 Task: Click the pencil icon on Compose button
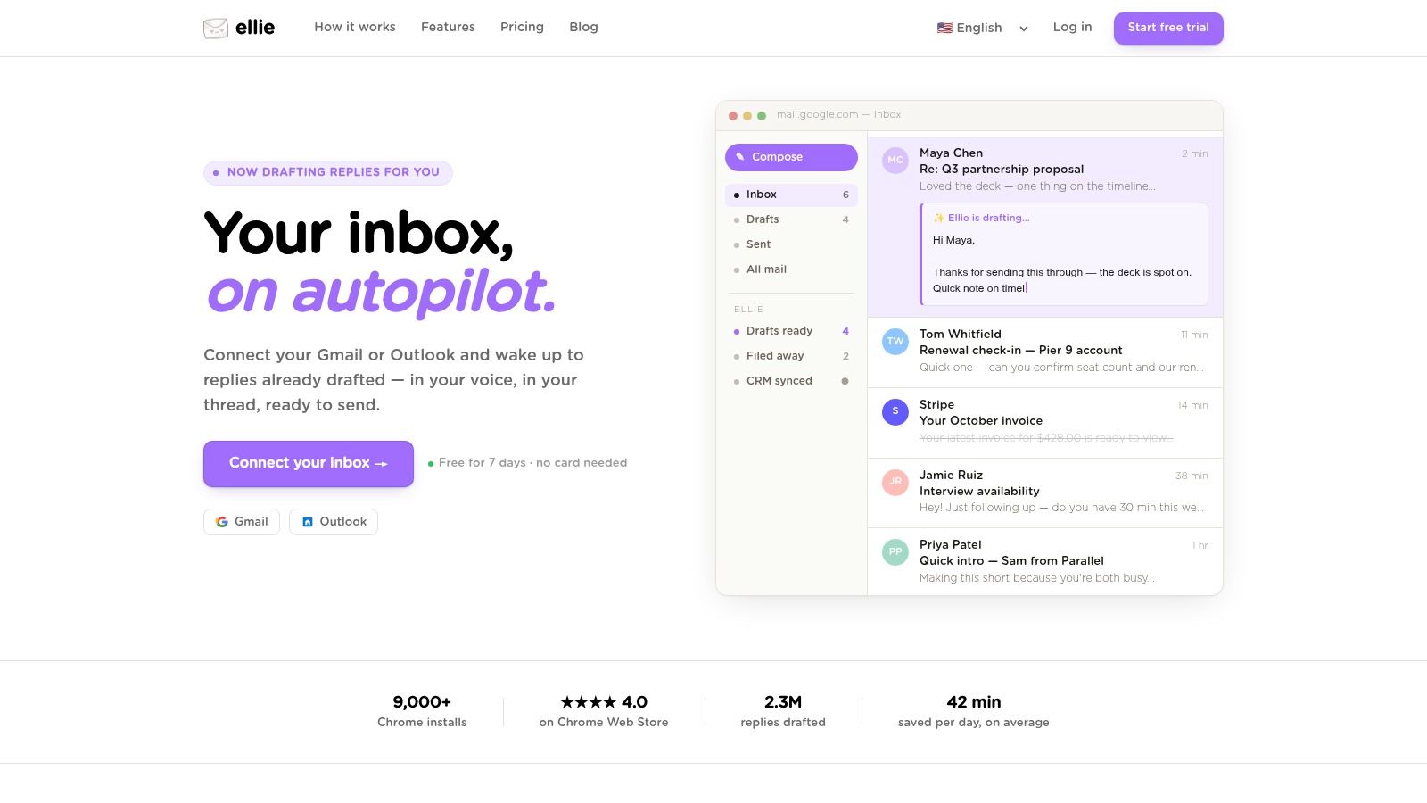tap(740, 157)
